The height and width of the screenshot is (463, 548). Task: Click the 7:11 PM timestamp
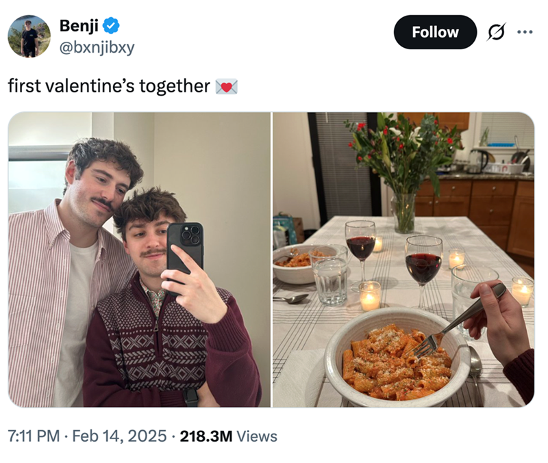[x=33, y=436]
